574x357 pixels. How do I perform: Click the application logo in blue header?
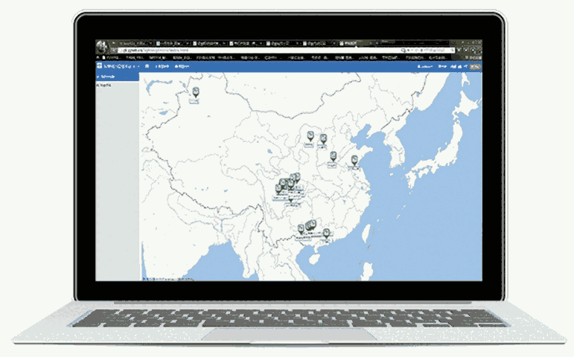[x=100, y=66]
